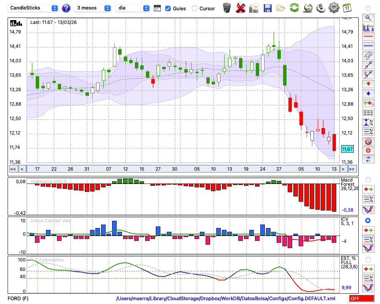Screen dimensions: 380x304
Task: Click the blue floppy disk save icon
Action: point(268,8)
